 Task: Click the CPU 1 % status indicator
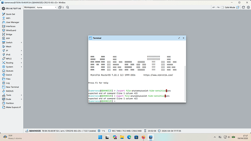tap(101, 131)
